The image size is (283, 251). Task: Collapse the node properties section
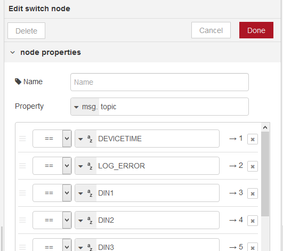coord(13,53)
